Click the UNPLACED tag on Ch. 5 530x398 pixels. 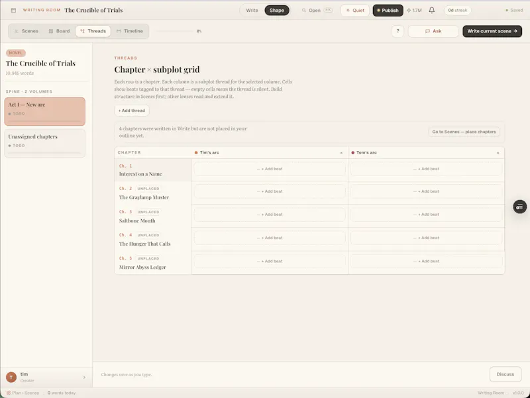tap(148, 258)
